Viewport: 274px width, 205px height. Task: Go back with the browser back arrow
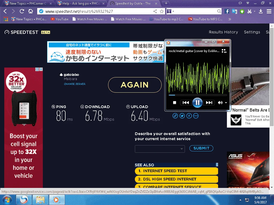pyautogui.click(x=5, y=11)
